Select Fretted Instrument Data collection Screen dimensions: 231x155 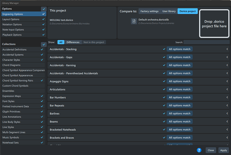coord(23,106)
